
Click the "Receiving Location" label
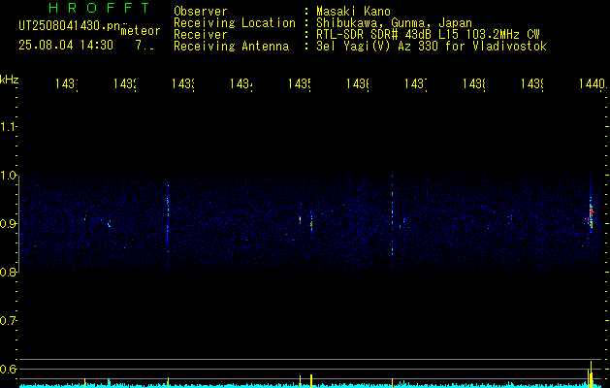click(x=235, y=23)
